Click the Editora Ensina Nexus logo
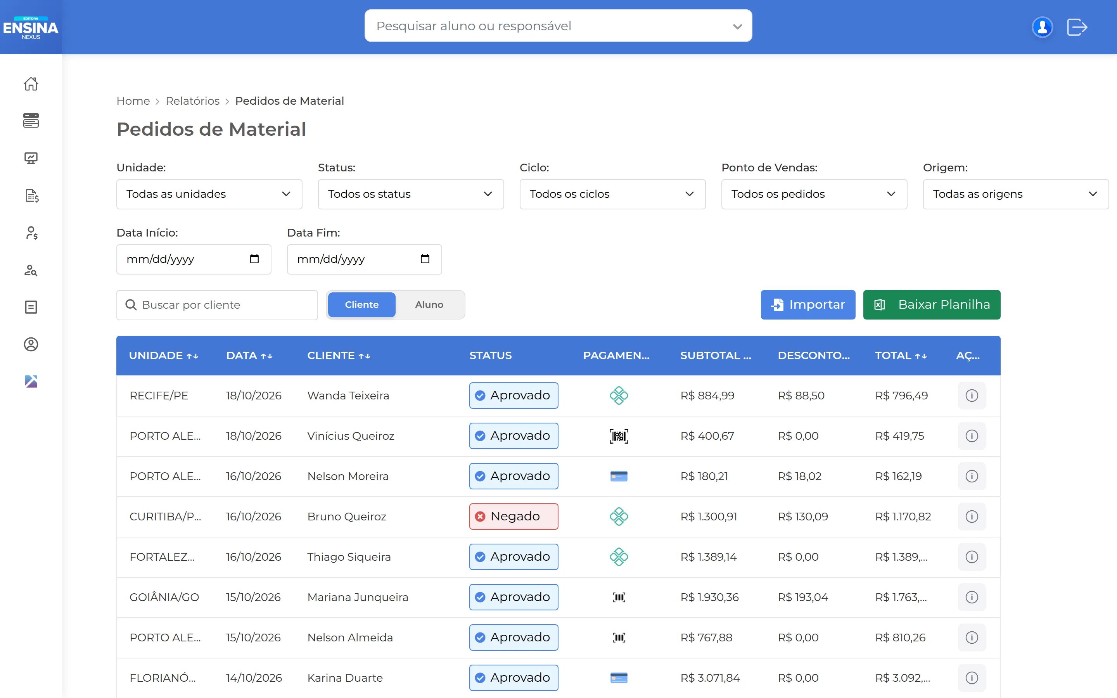Viewport: 1117px width, 698px height. pyautogui.click(x=31, y=28)
